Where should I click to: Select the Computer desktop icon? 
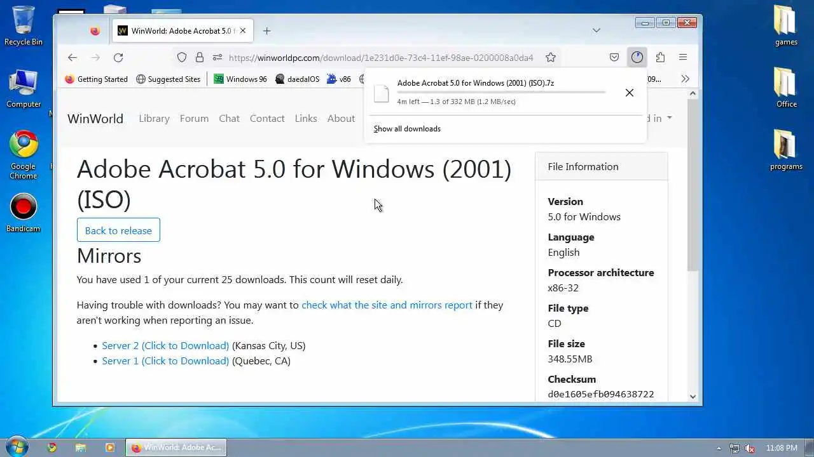click(x=24, y=89)
